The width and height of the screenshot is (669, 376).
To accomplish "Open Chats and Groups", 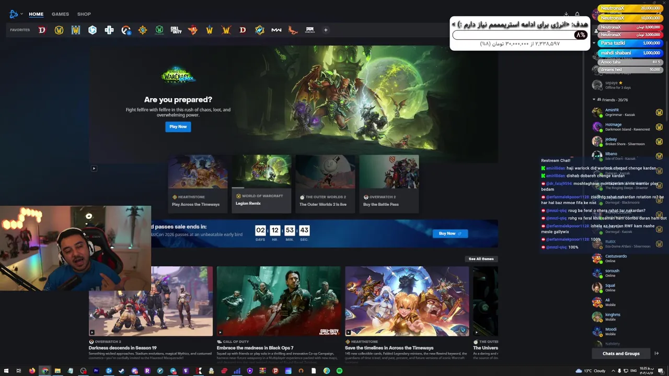I will (x=621, y=354).
